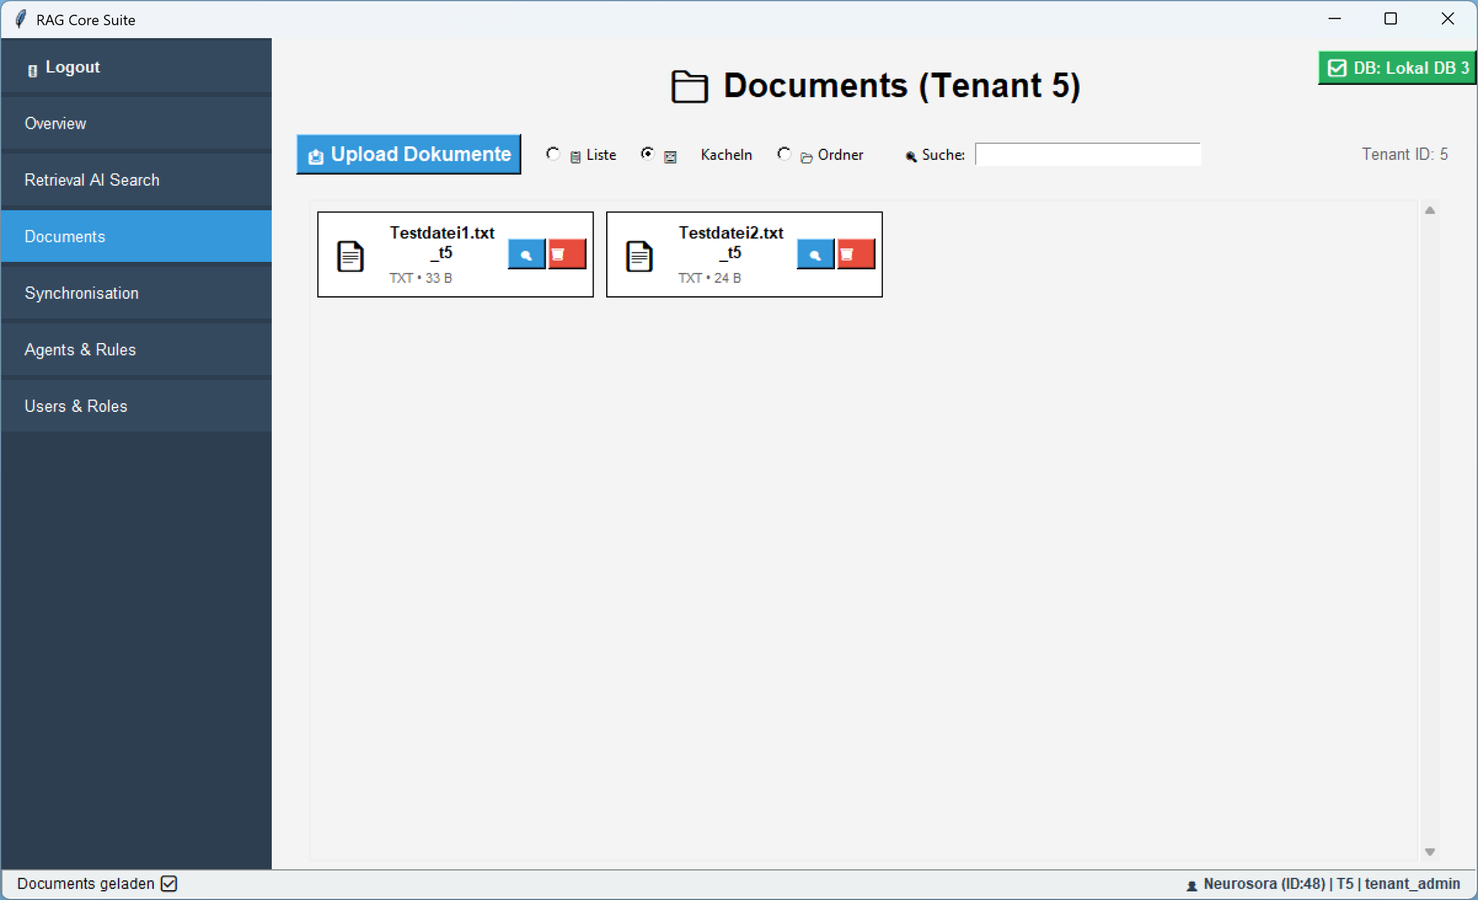Click the document file icon of Testdatei2.txt
Screen dimensions: 1478x900
[639, 256]
